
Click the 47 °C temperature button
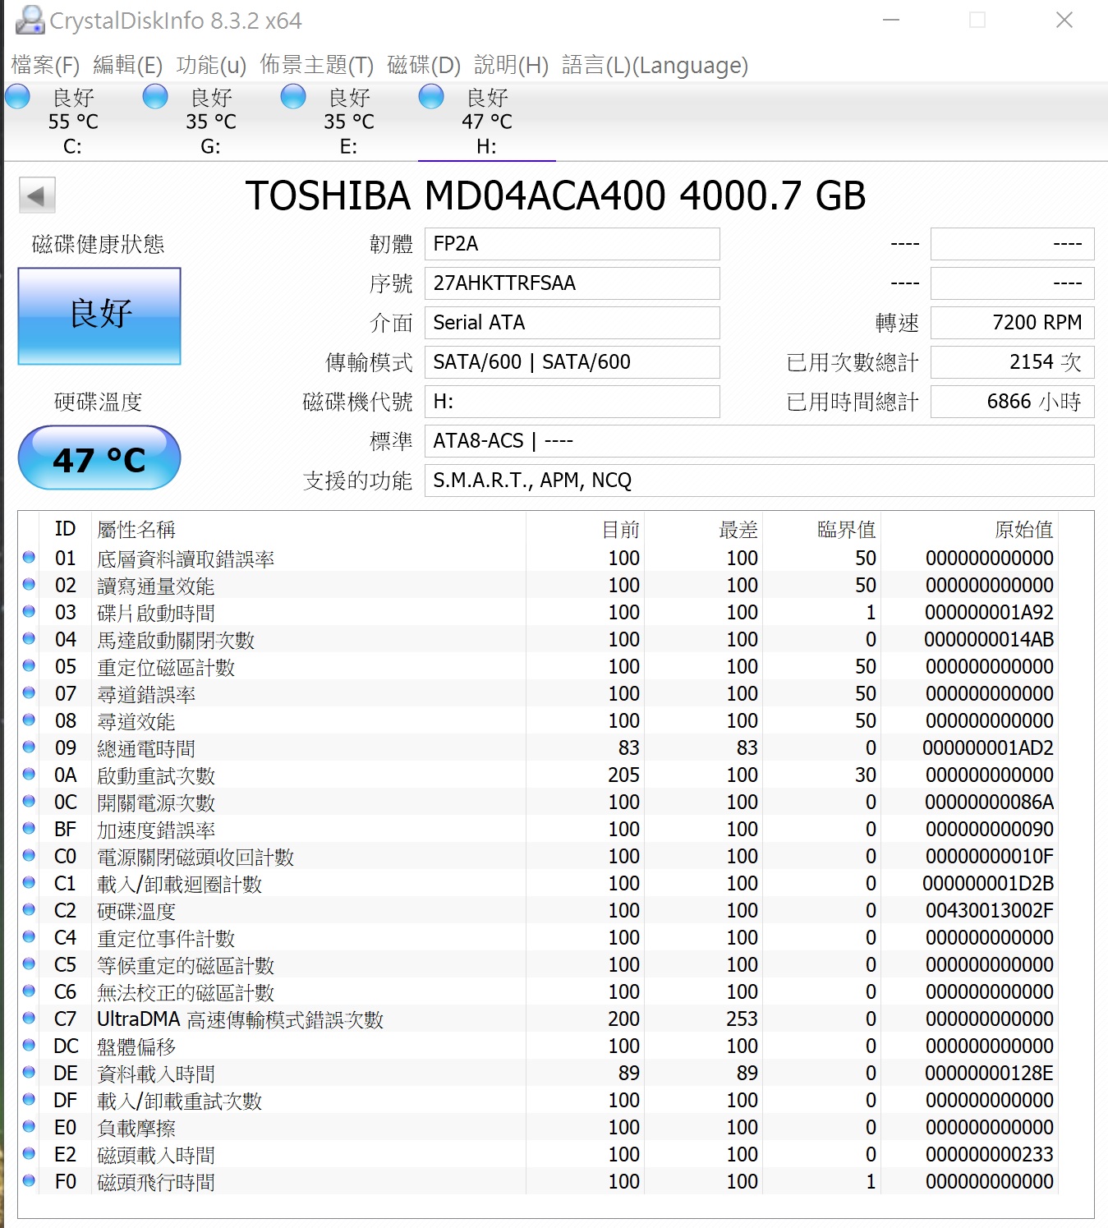(x=99, y=458)
